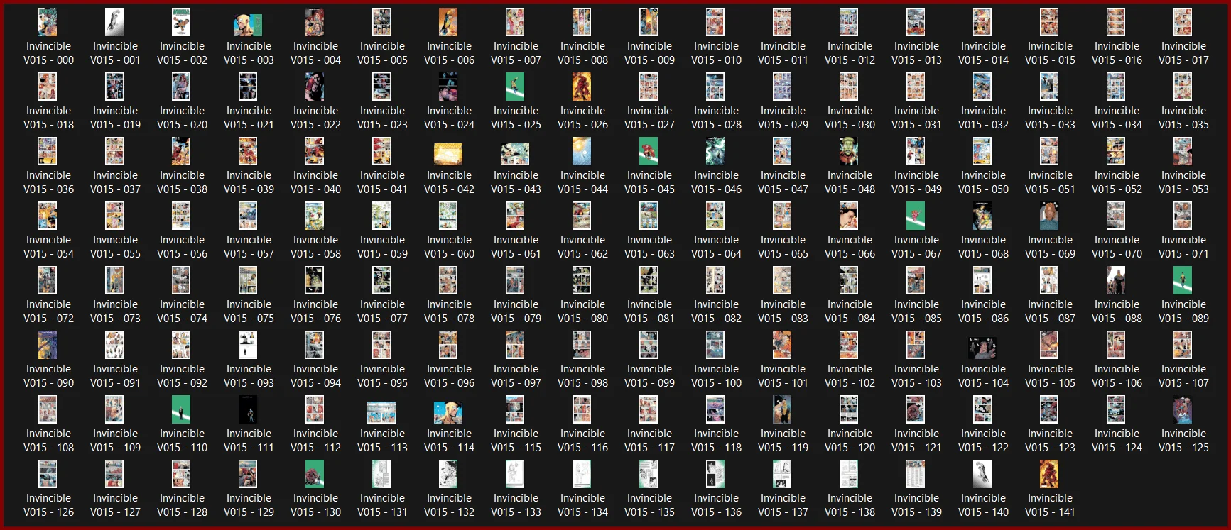Select the file name "Invincible V015 - 063"
Viewport: 1231px width, 530px height.
click(649, 247)
